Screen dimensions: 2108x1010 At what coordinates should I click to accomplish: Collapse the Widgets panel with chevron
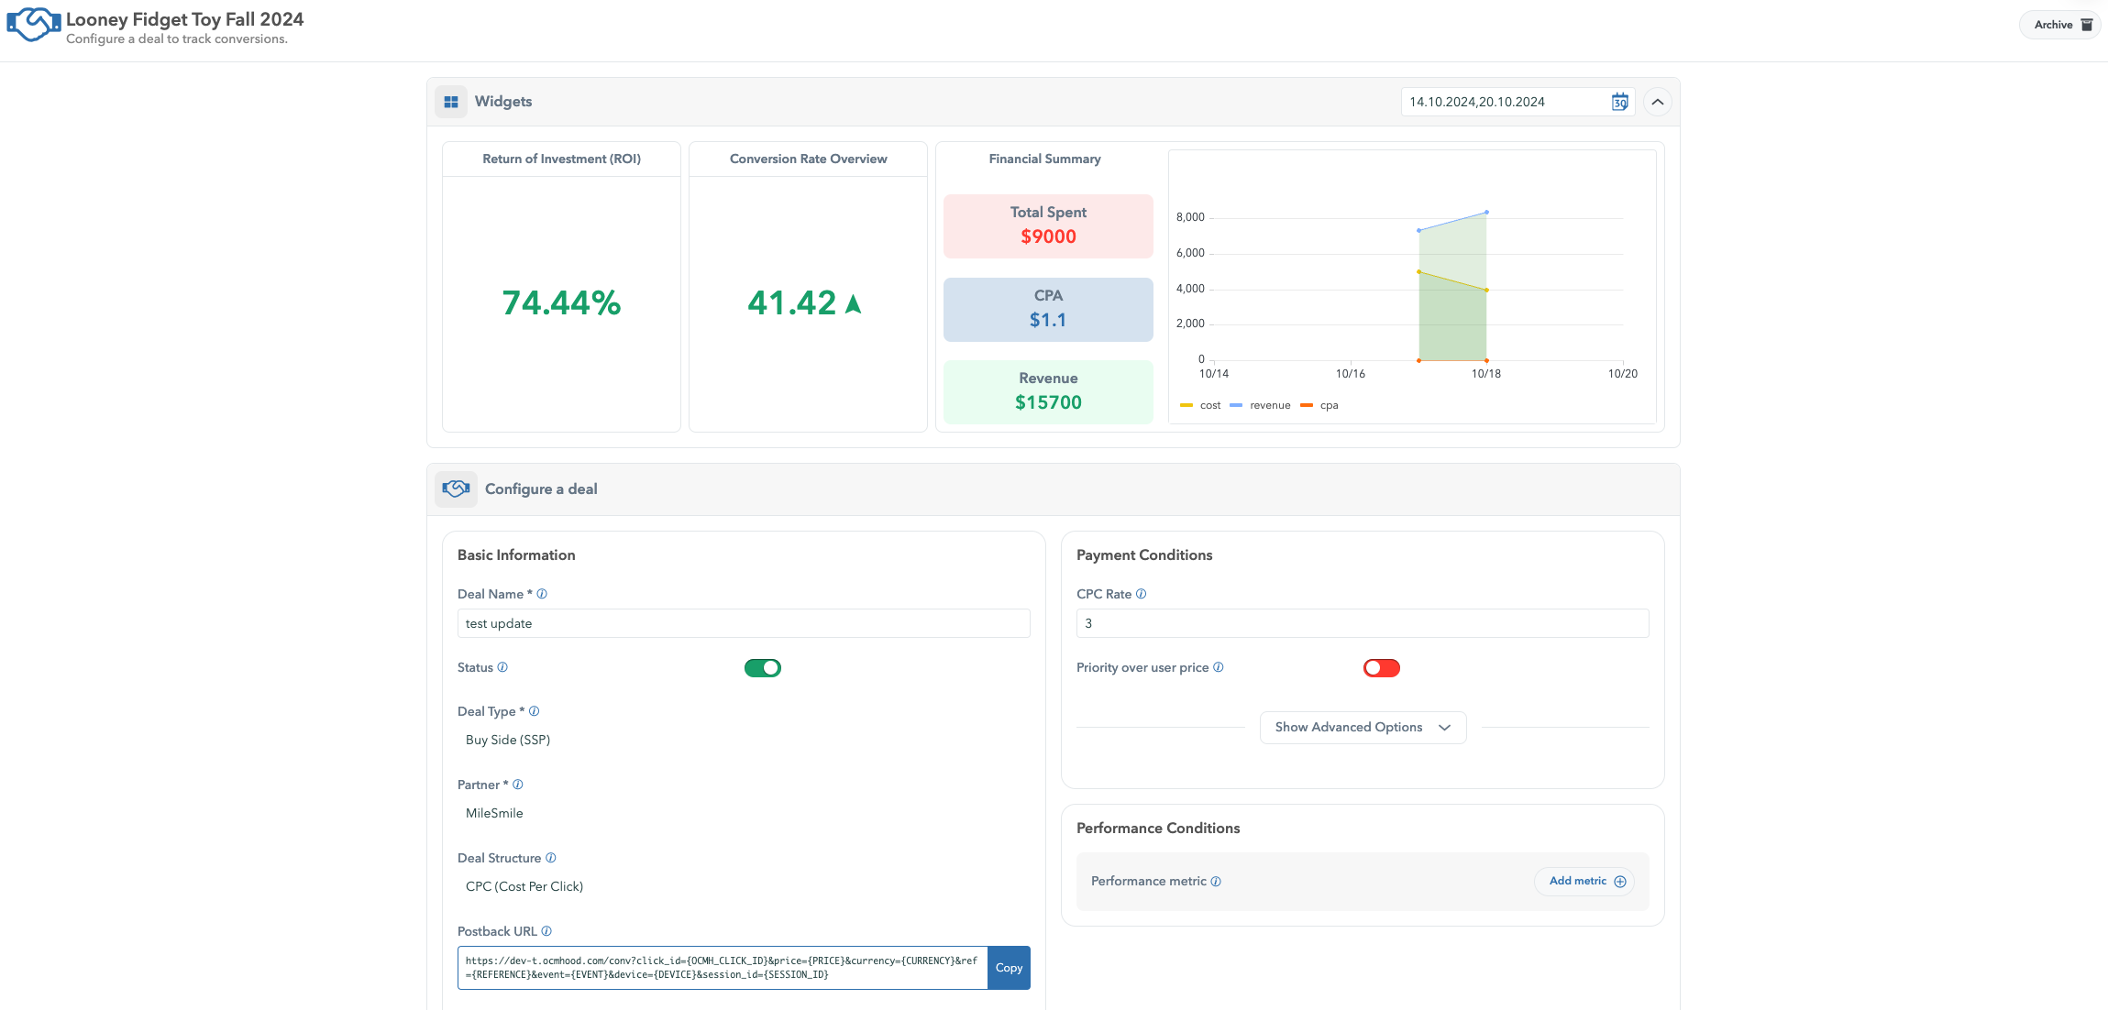click(1658, 102)
